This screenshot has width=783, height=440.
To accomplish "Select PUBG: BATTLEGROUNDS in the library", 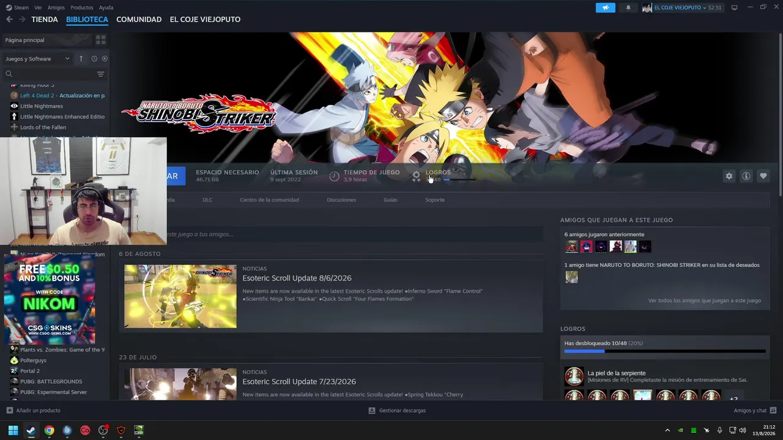I will pos(51,381).
